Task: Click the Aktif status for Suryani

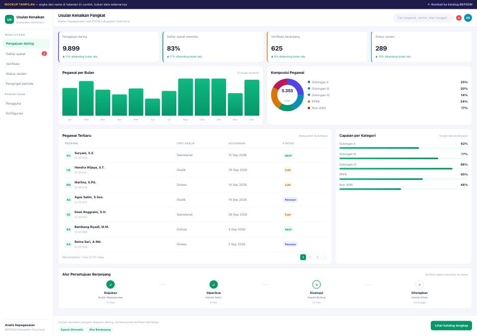Action: (288, 156)
